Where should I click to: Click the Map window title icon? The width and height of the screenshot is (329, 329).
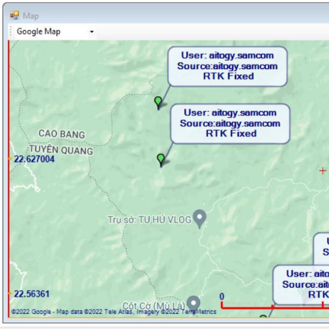click(14, 16)
